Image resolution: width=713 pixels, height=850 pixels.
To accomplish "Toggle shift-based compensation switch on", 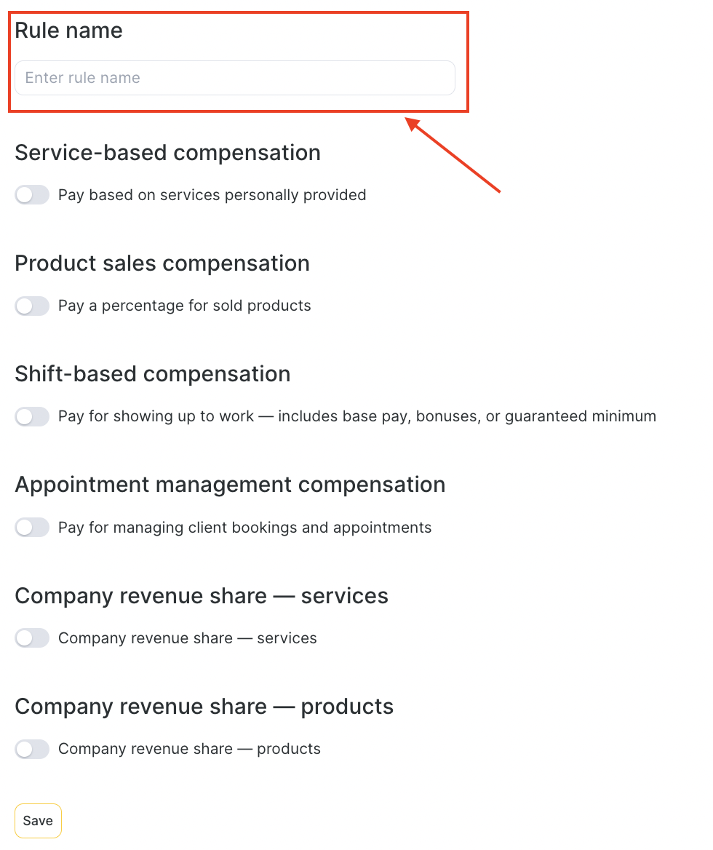I will tap(32, 416).
